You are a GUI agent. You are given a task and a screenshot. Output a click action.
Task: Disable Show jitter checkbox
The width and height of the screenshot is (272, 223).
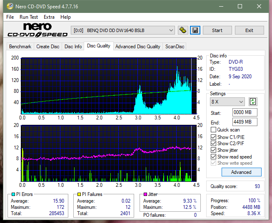point(213,150)
